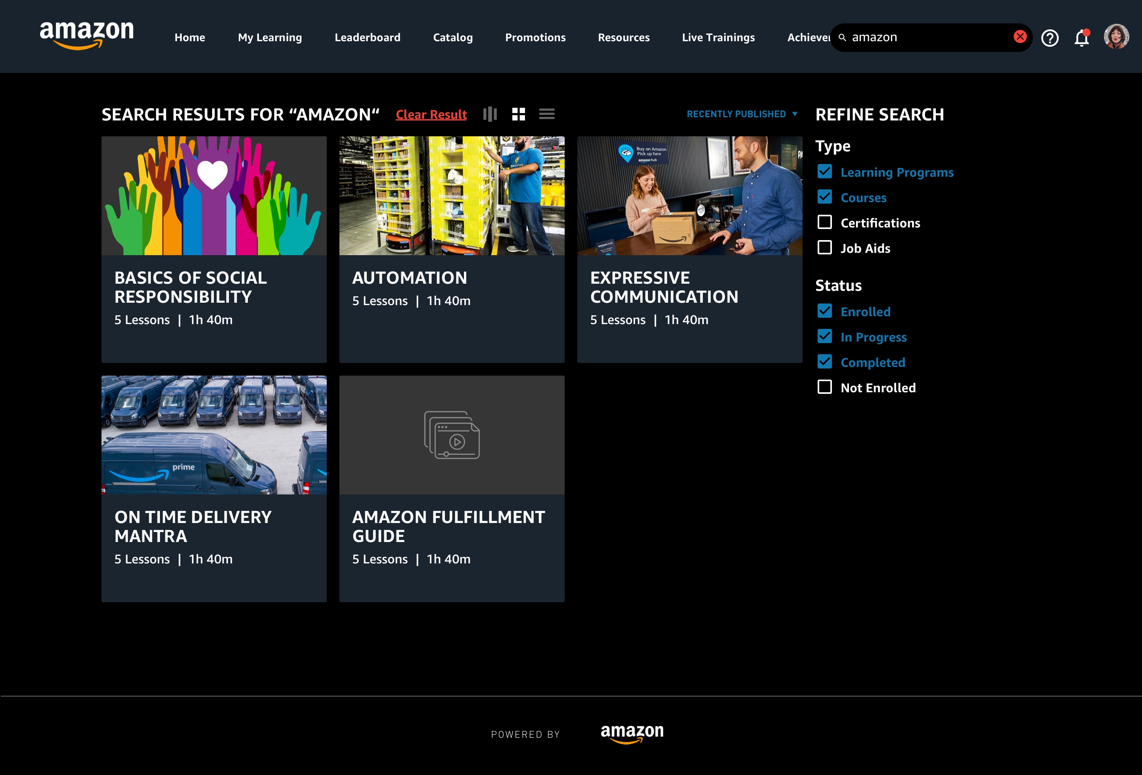Clear the search field with red X
The height and width of the screenshot is (775, 1142).
pos(1020,37)
